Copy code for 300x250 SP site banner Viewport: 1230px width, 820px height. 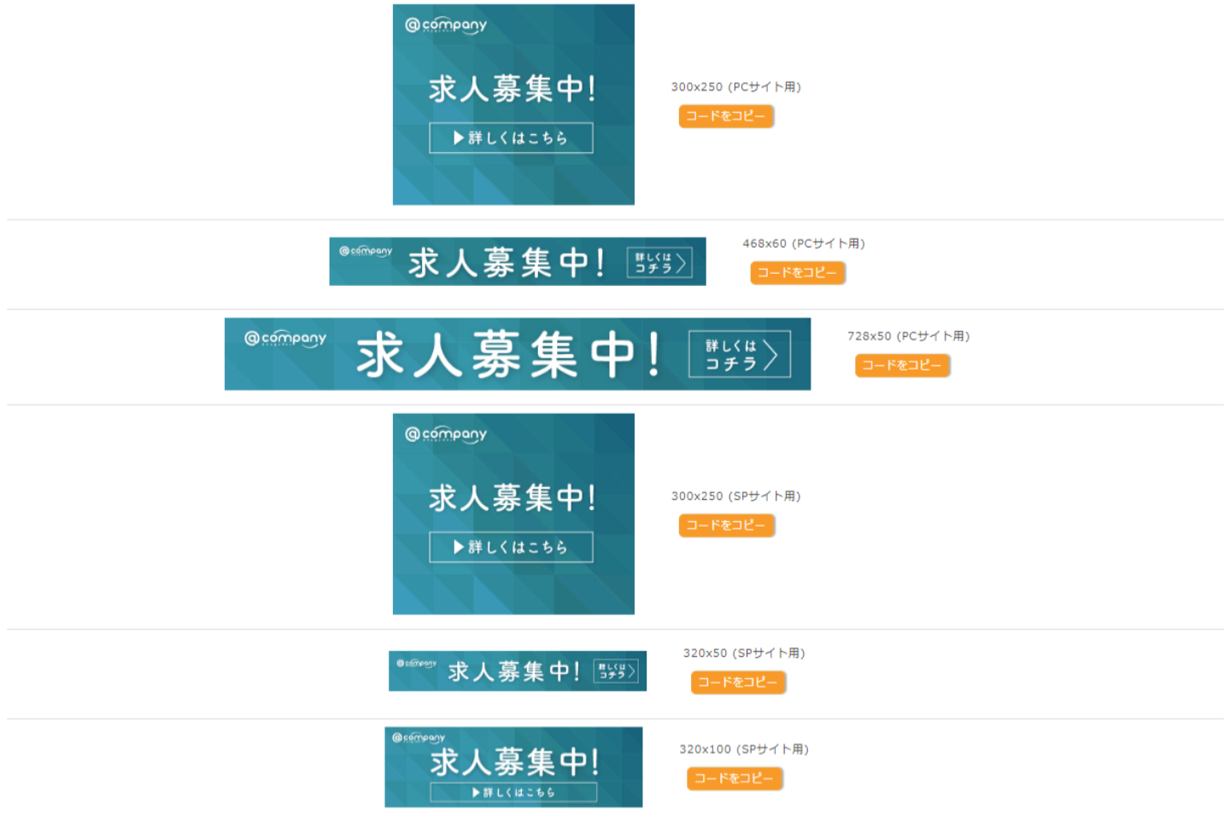point(726,526)
